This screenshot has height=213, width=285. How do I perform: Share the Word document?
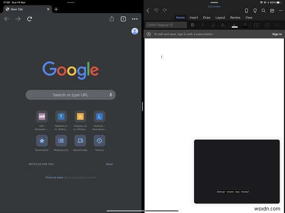tap(272, 10)
